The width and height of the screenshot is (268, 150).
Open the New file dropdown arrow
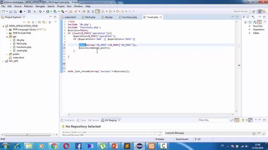click(7, 11)
